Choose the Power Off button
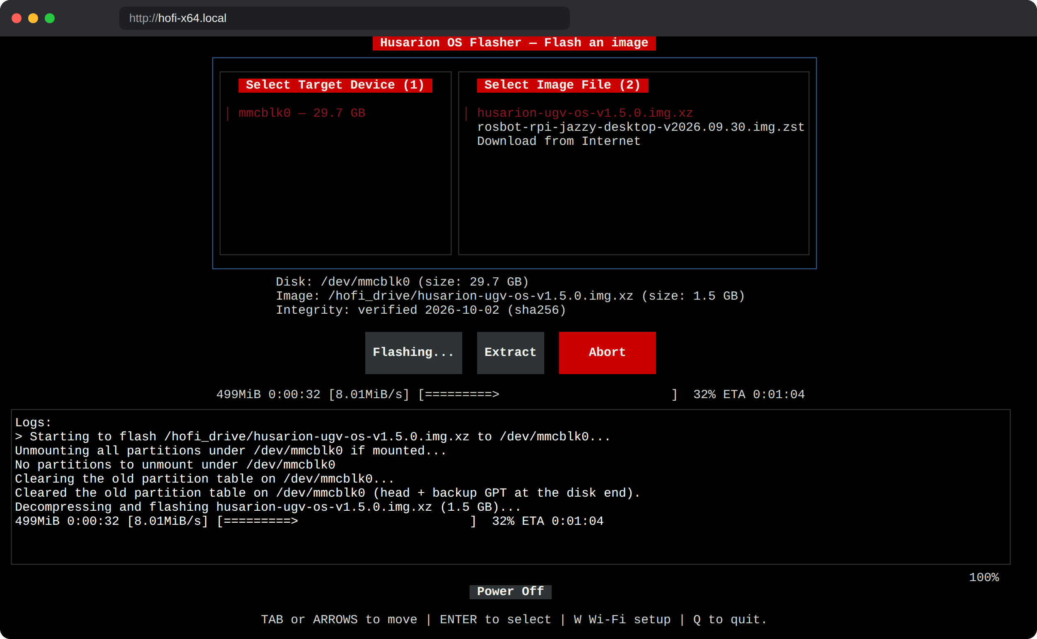Image resolution: width=1037 pixels, height=639 pixels. (511, 591)
